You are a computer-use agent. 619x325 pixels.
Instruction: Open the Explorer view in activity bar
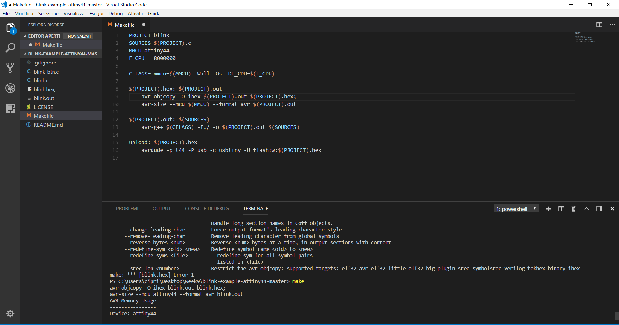(10, 28)
